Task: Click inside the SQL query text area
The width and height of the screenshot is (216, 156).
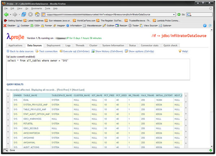Action: pos(98,69)
